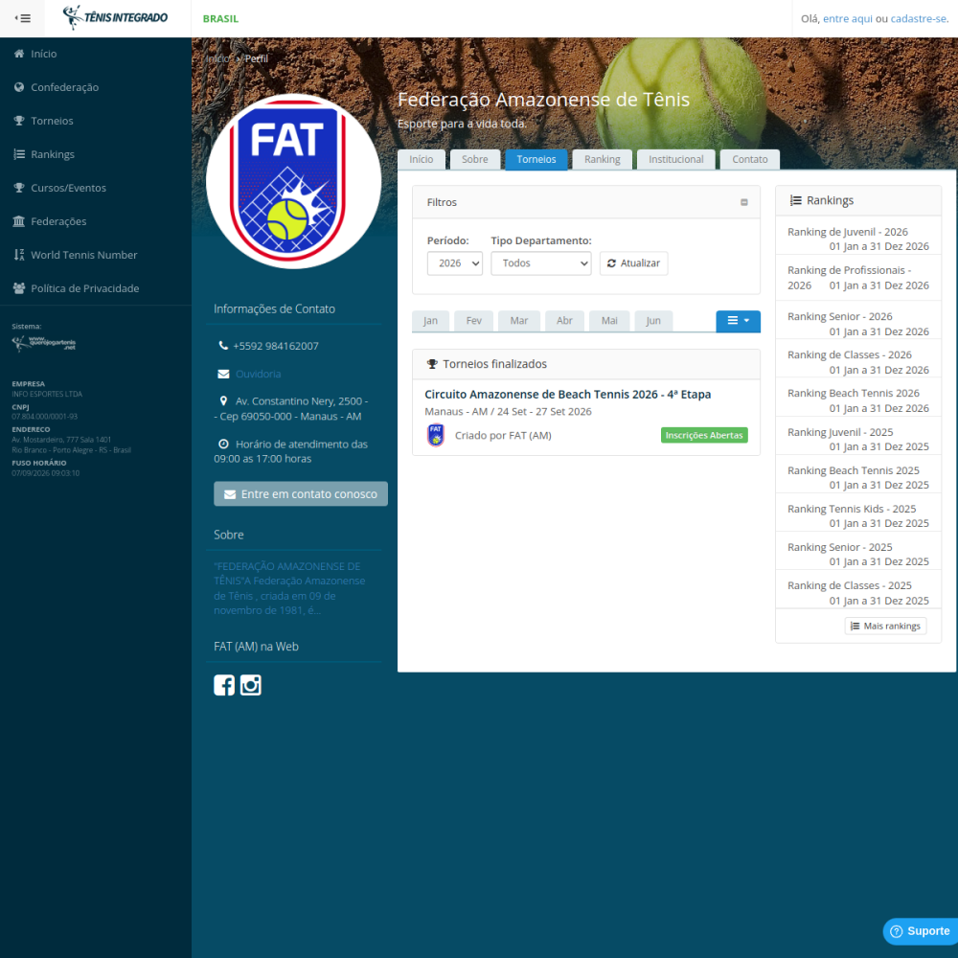
Task: Open Ranking Tennis Kids - 2025
Action: point(857,516)
